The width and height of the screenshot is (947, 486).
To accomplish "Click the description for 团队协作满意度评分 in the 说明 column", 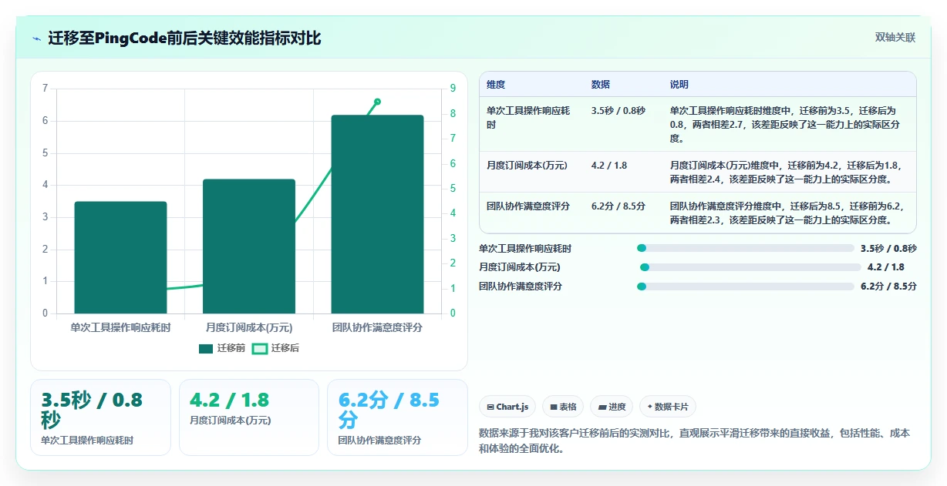I will click(786, 213).
